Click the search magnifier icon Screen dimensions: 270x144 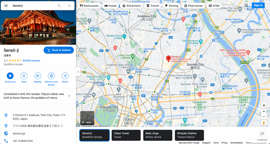59,6
